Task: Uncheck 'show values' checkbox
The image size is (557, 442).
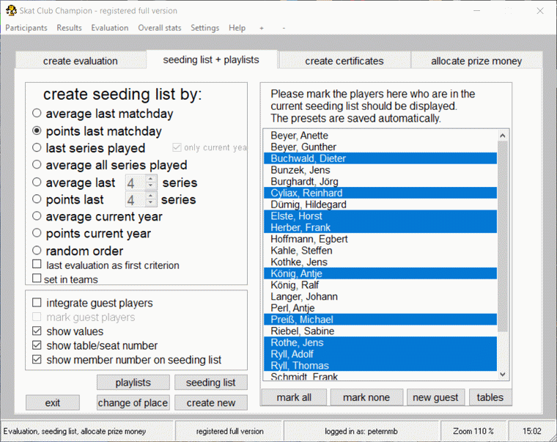Action: pos(37,331)
